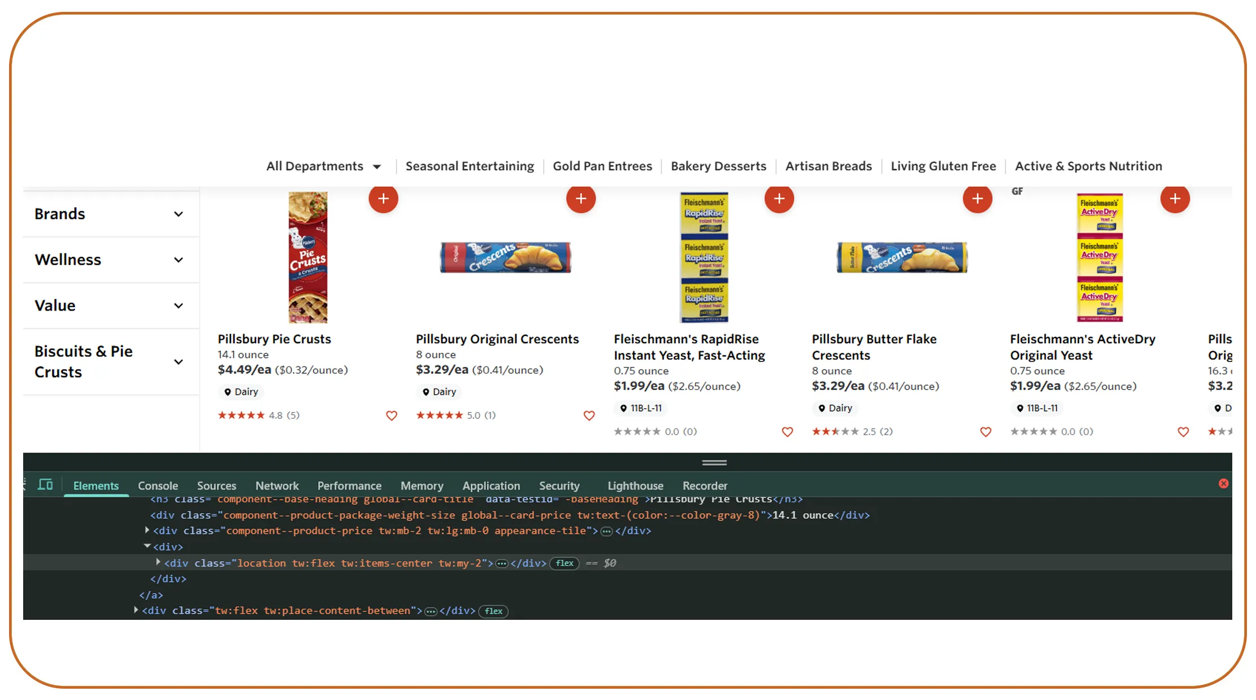This screenshot has width=1256, height=700.
Task: Open the Security tab
Action: point(559,486)
